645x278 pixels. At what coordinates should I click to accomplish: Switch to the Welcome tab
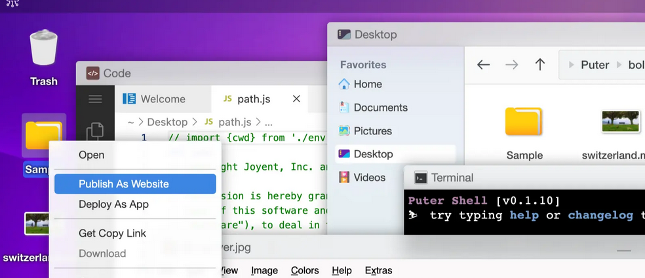[163, 99]
